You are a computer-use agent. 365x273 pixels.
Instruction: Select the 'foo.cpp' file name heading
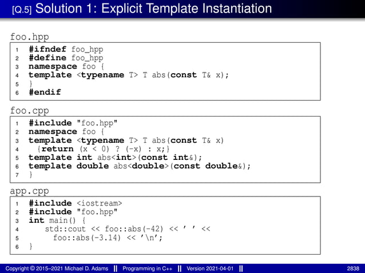30,111
